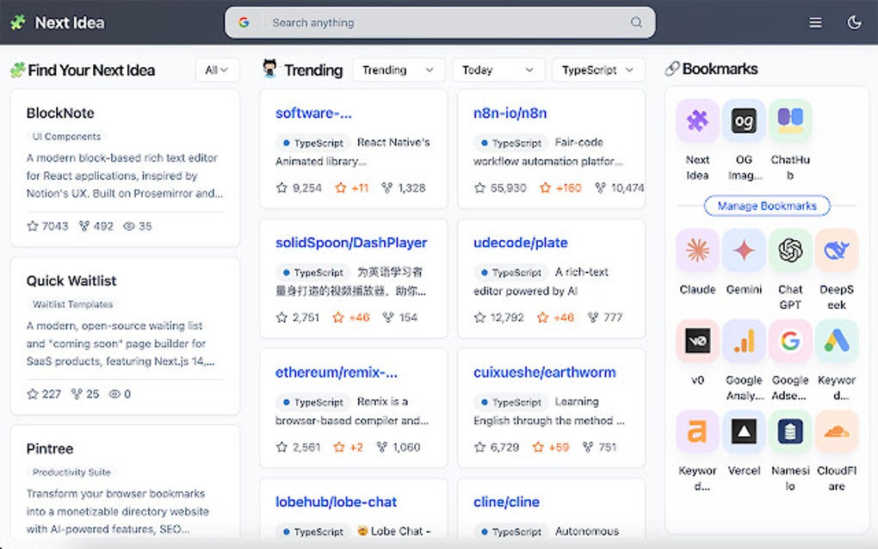The height and width of the screenshot is (549, 878).
Task: Click the DeepSeek bookmark icon
Action: click(x=836, y=251)
